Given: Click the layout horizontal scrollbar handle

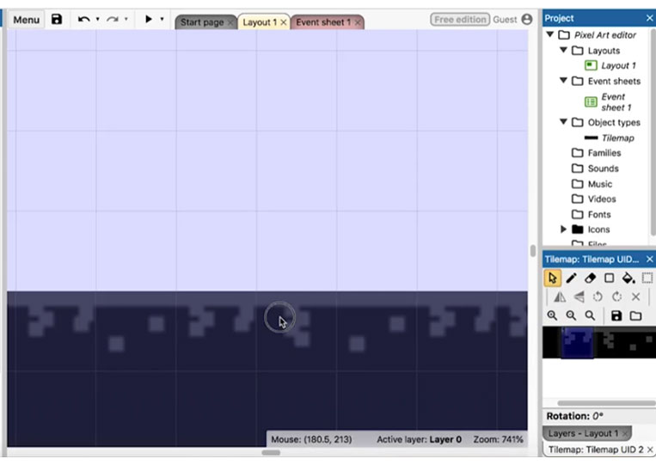Looking at the screenshot, I should pos(271,452).
